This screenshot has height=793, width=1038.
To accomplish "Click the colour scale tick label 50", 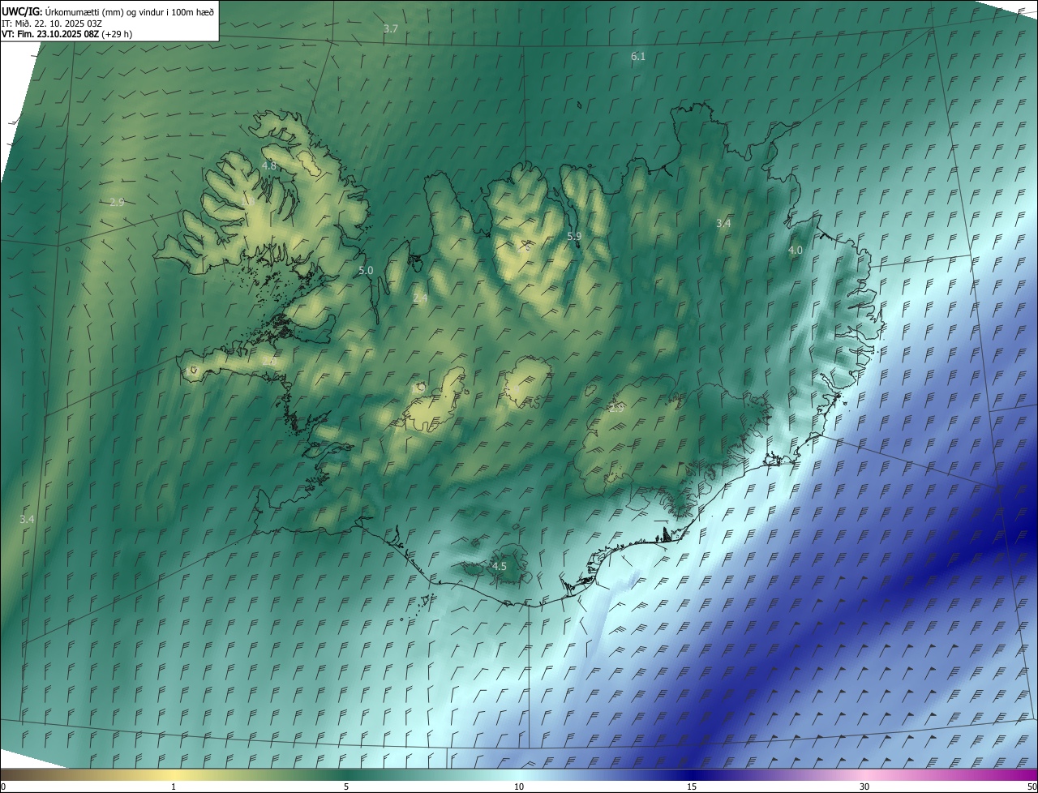I will tap(1032, 787).
